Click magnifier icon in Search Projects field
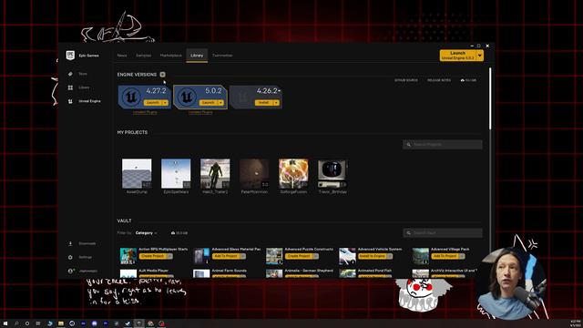The image size is (583, 328). [x=408, y=144]
